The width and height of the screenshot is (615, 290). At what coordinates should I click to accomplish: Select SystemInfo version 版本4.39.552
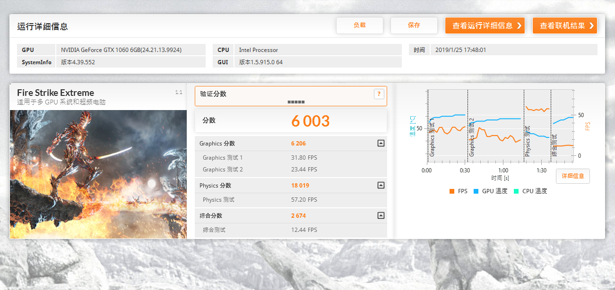[x=78, y=62]
